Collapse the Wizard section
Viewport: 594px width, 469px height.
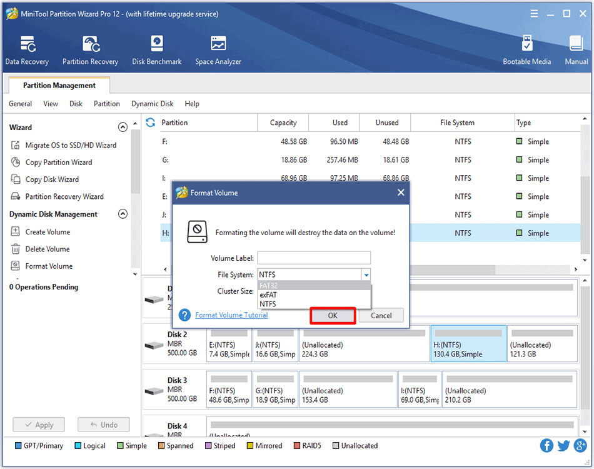pyautogui.click(x=123, y=127)
